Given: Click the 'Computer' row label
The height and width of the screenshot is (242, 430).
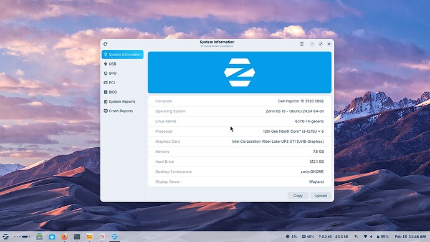Looking at the screenshot, I should coord(164,101).
